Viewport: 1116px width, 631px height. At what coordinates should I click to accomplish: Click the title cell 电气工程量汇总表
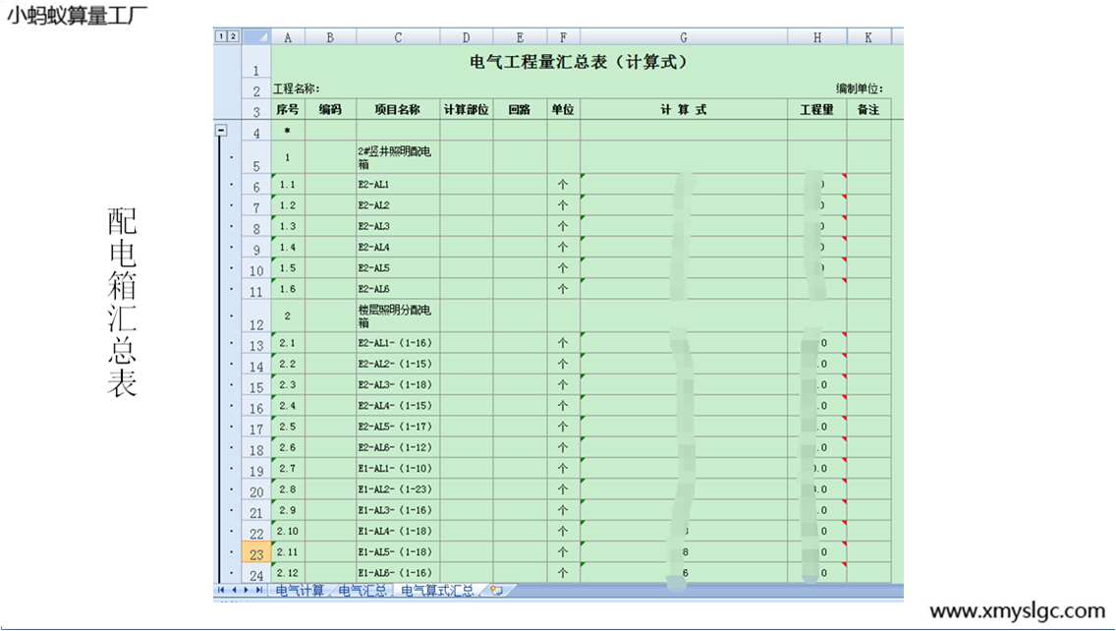(x=580, y=63)
